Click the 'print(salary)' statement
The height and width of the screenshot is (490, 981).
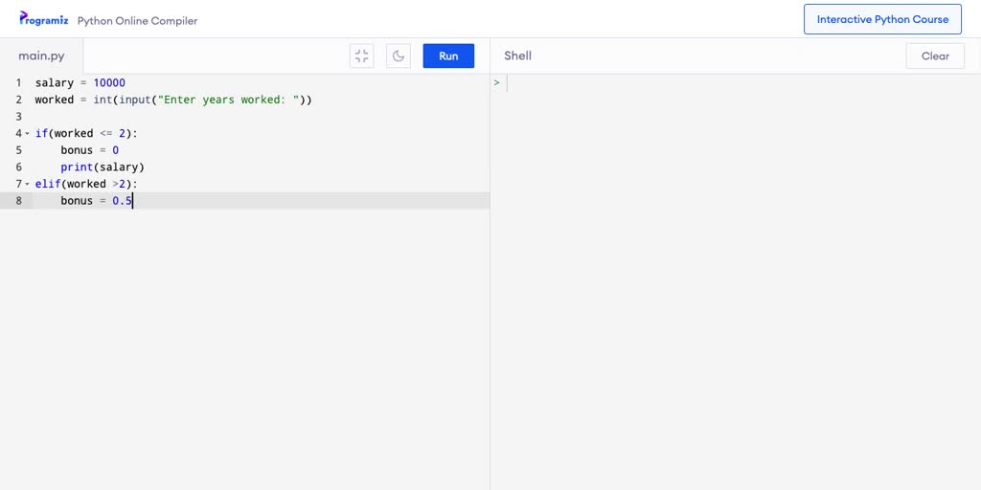[103, 167]
